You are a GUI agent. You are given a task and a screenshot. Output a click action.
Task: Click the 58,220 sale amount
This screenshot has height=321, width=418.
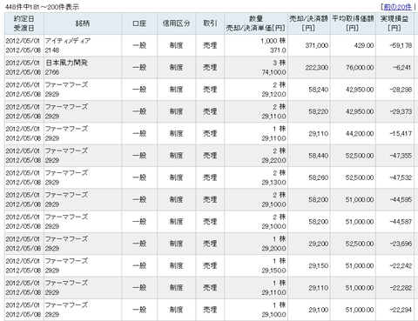coord(319,111)
